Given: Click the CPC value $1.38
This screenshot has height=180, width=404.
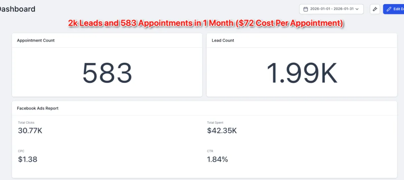Looking at the screenshot, I should (x=28, y=159).
